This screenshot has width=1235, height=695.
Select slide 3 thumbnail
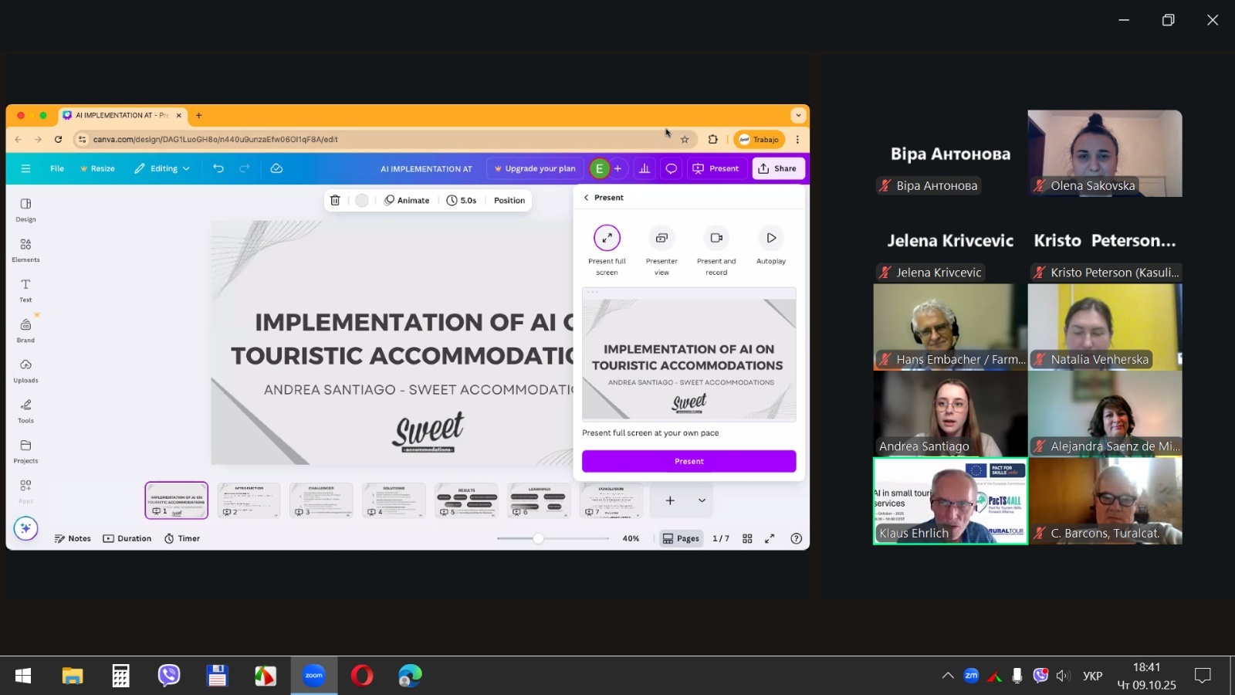321,500
